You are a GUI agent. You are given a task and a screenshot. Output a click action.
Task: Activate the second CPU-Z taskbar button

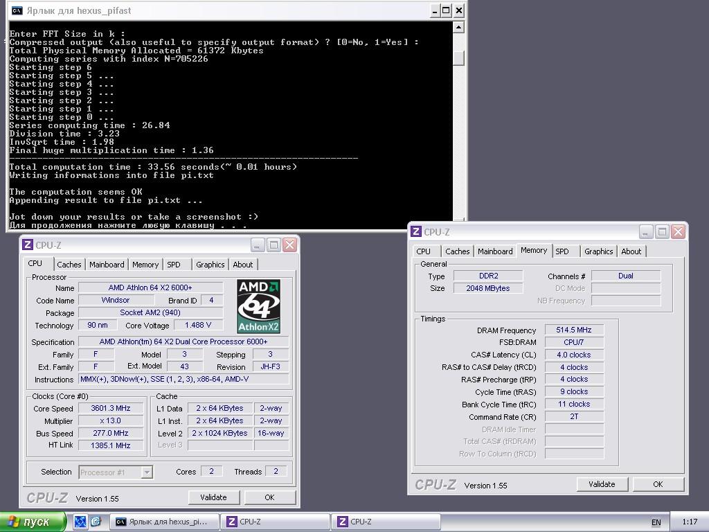[x=386, y=522]
